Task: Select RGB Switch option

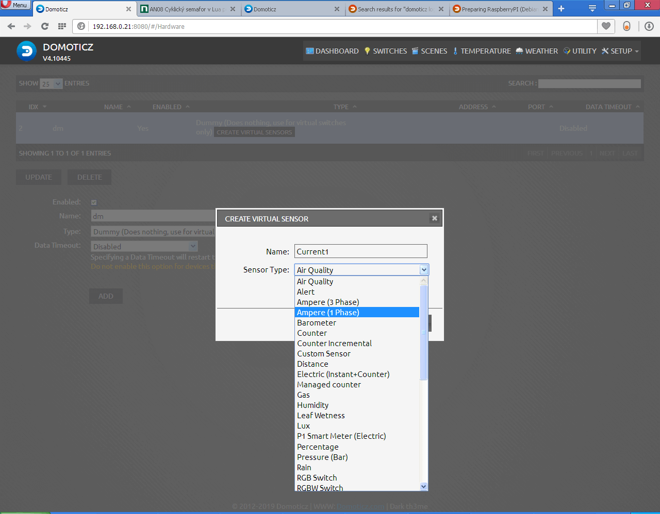Action: (357, 478)
